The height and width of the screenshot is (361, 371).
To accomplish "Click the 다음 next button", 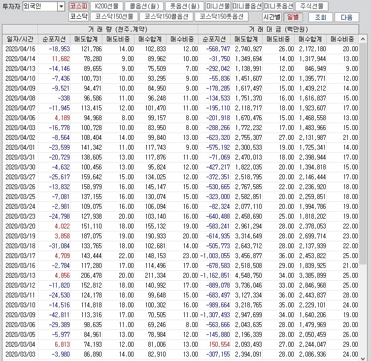I will point(346,17).
